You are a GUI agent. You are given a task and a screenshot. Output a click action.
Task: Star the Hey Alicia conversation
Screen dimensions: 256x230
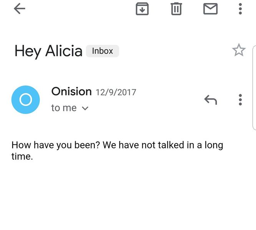click(239, 50)
